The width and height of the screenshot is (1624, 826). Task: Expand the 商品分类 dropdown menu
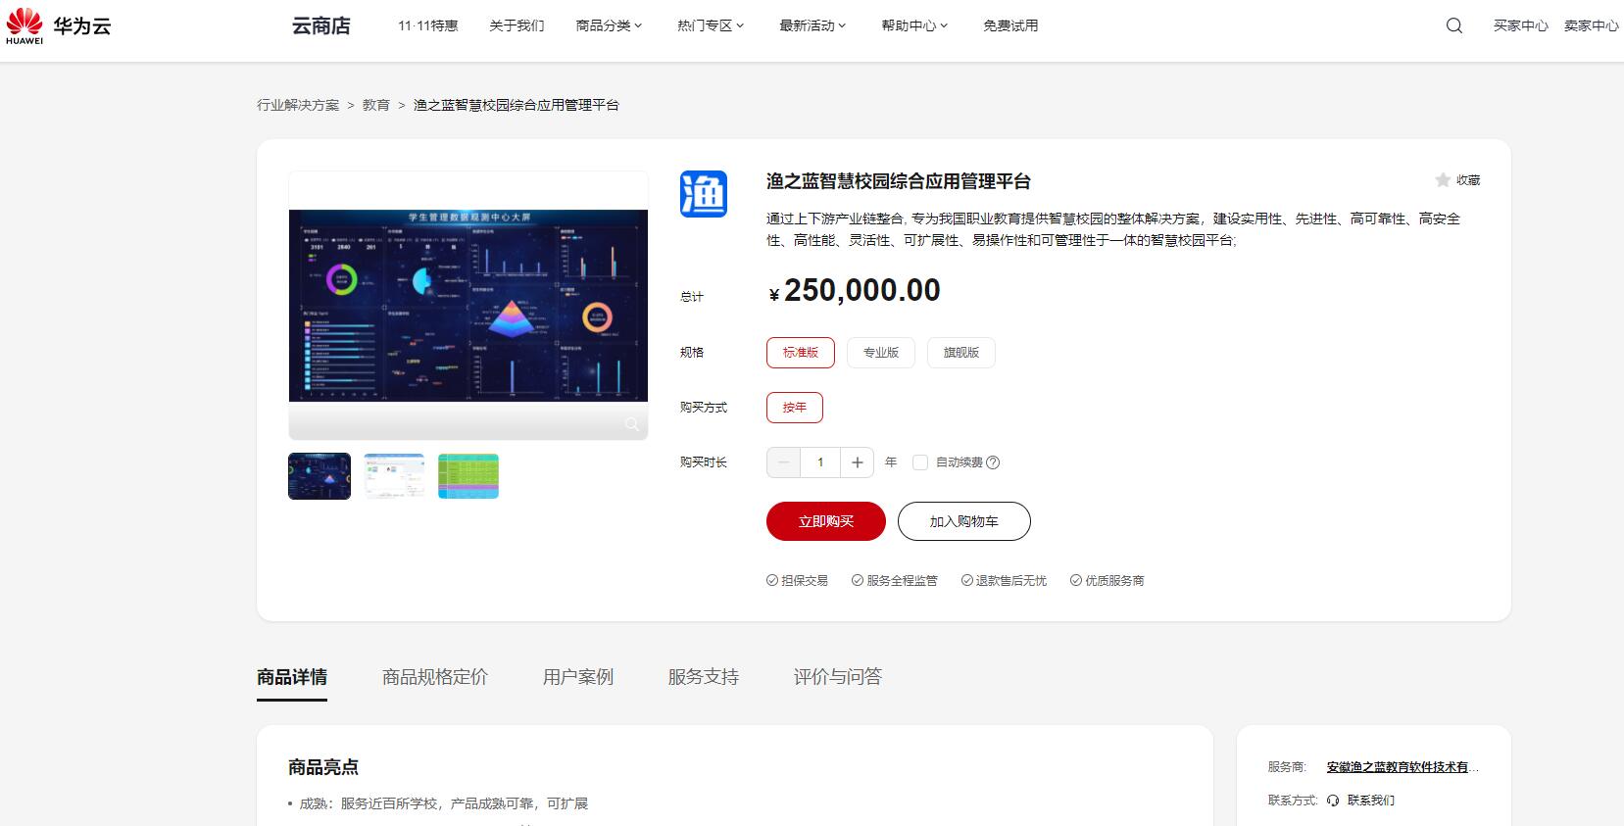(x=609, y=25)
